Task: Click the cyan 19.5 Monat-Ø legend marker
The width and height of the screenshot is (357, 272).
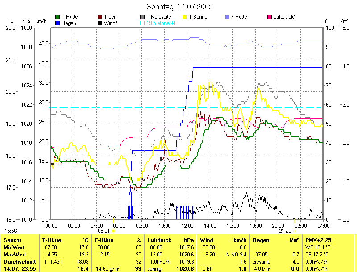Action: click(142, 23)
